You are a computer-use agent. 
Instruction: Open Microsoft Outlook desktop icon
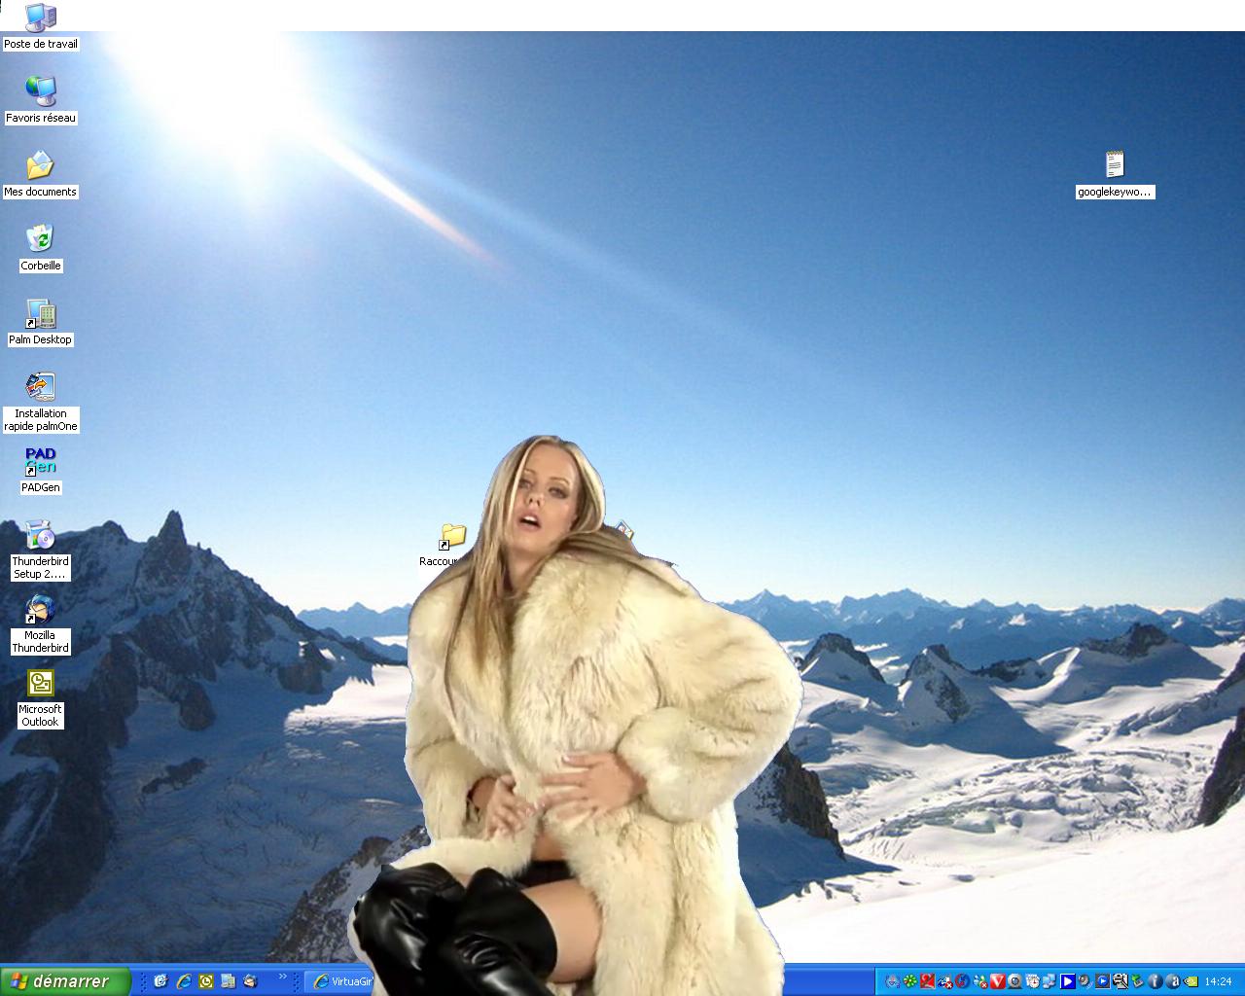click(40, 684)
